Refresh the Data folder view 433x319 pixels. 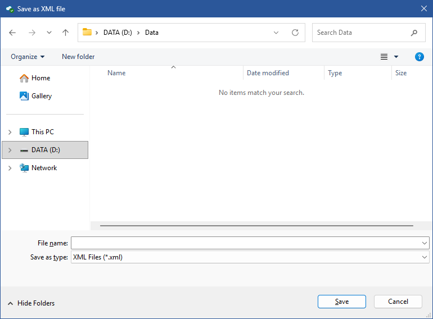295,33
